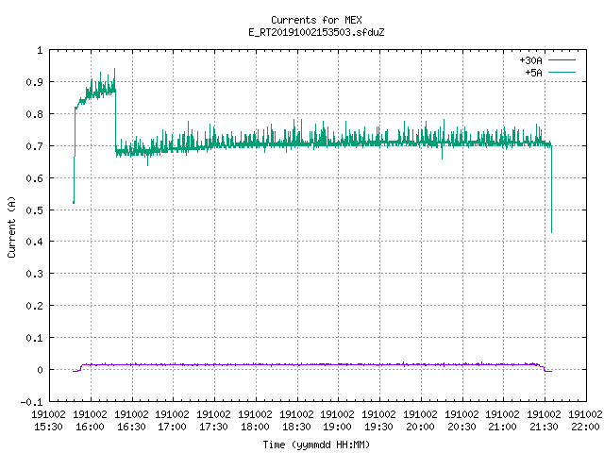Click the x-axis tick label 17:00
The image size is (604, 453).
pos(172,427)
